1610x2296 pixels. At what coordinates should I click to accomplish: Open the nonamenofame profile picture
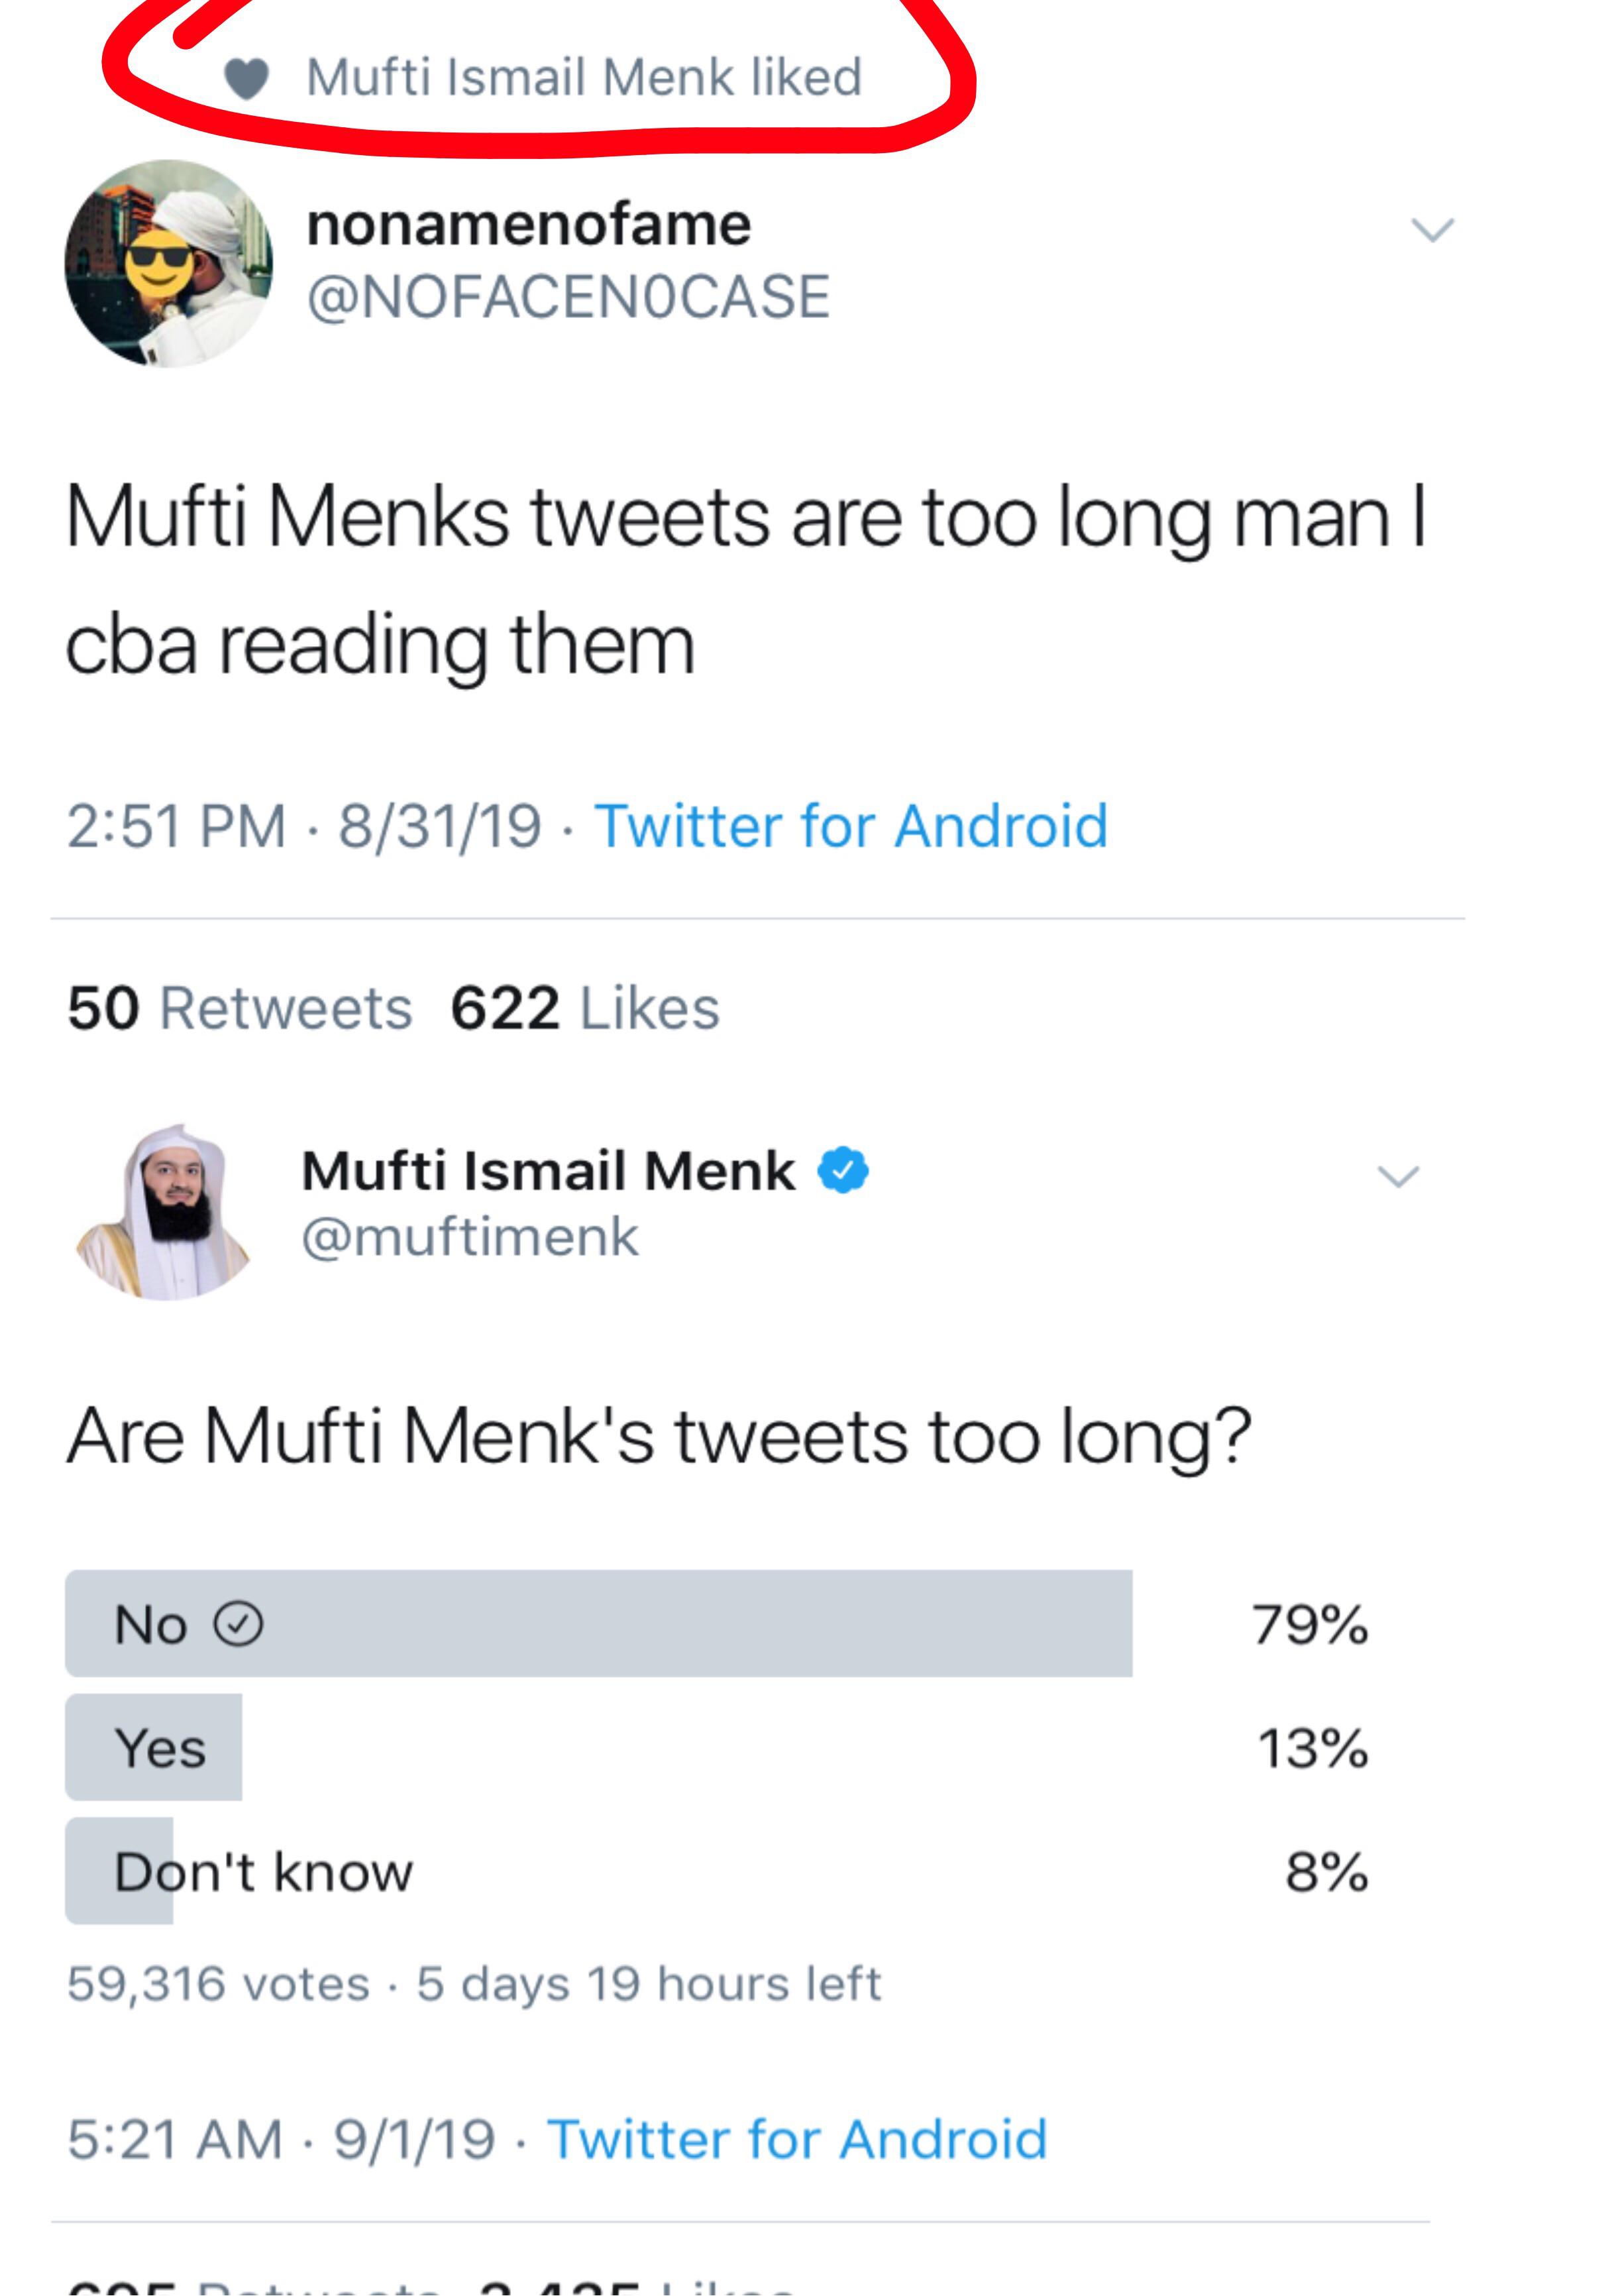pos(168,263)
